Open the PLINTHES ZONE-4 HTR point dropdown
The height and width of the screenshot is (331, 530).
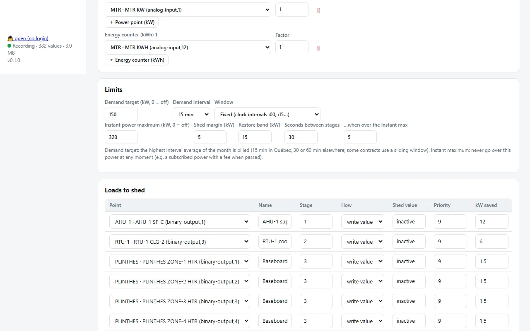(x=180, y=321)
